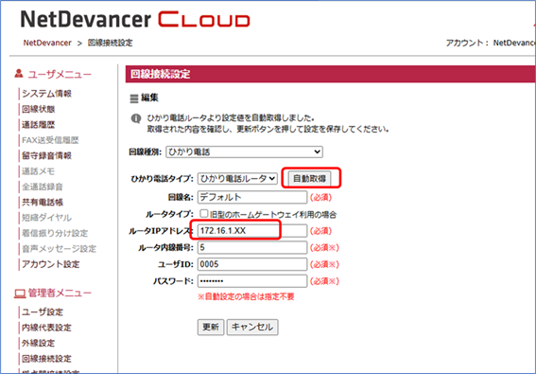
Task: Click the 回線名 field containing デフォルト
Action: click(252, 197)
